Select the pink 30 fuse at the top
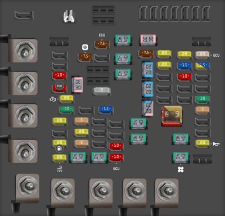 pyautogui.click(x=148, y=40)
